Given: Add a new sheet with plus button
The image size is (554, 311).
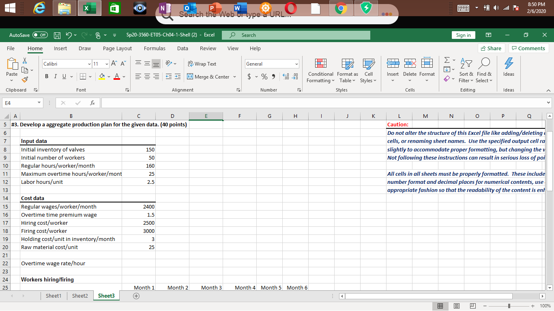Looking at the screenshot, I should pyautogui.click(x=136, y=296).
